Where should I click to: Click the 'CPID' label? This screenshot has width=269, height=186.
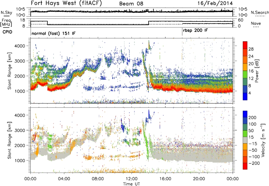(7, 32)
